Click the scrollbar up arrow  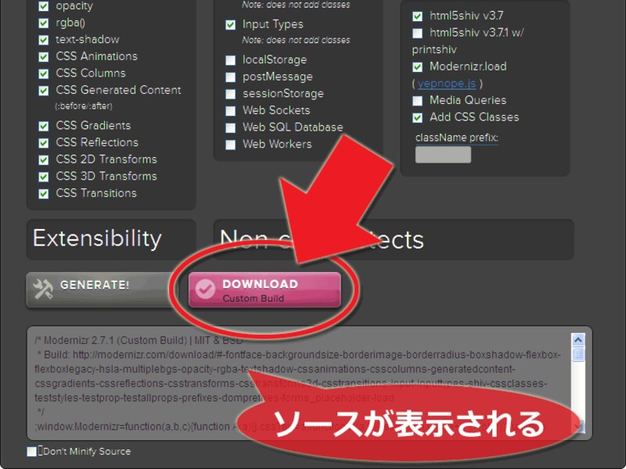[577, 338]
